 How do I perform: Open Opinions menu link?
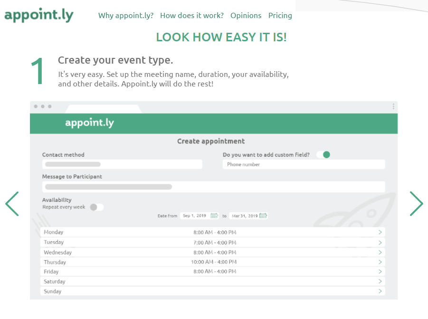[x=246, y=16]
